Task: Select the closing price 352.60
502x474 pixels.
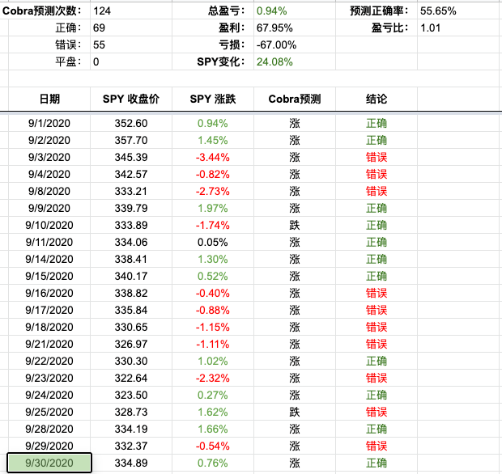Action: pos(131,123)
